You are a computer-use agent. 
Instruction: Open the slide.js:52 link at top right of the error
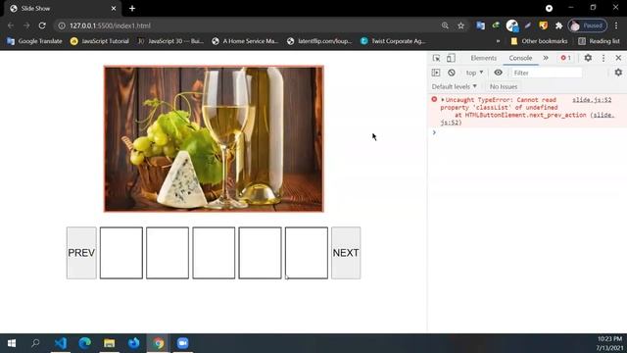coord(592,100)
